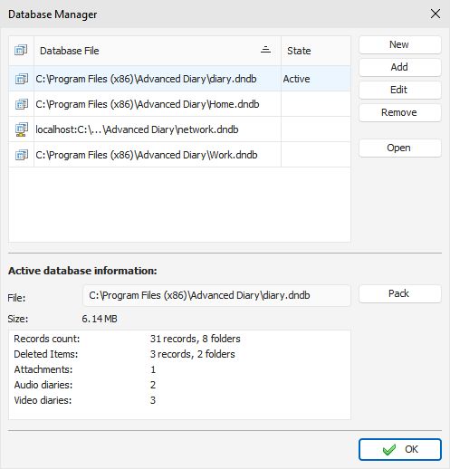This screenshot has width=450, height=469.
Task: Select the diary.dndb database row
Action: 179,79
